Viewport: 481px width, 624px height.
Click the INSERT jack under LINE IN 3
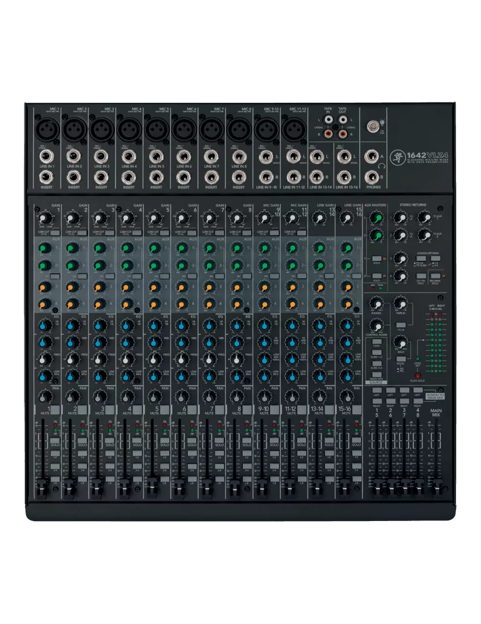point(101,177)
